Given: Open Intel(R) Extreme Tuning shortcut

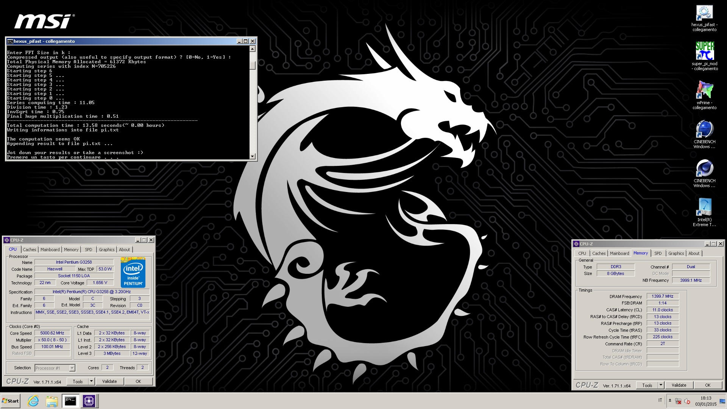Looking at the screenshot, I should (x=704, y=212).
